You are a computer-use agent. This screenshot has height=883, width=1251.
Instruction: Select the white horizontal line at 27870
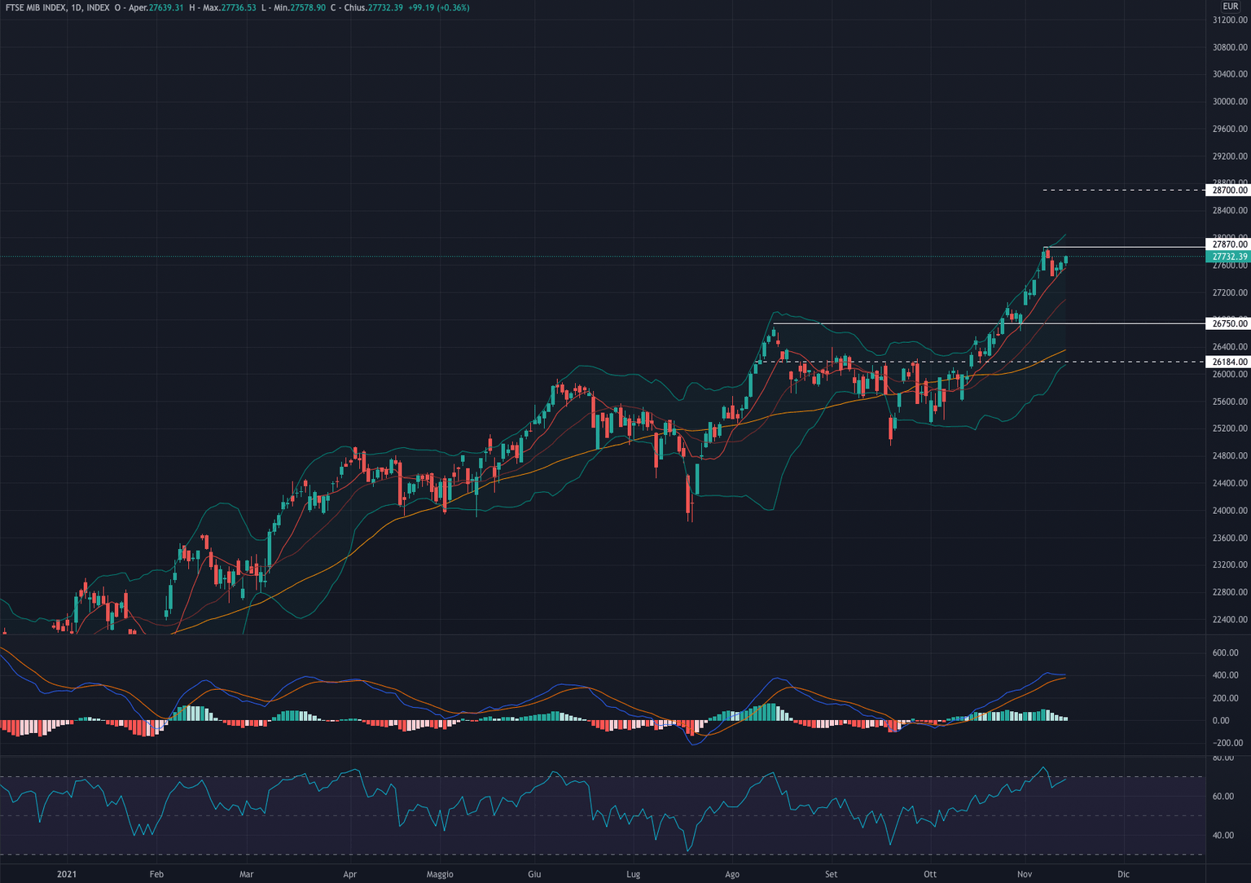tap(1140, 245)
